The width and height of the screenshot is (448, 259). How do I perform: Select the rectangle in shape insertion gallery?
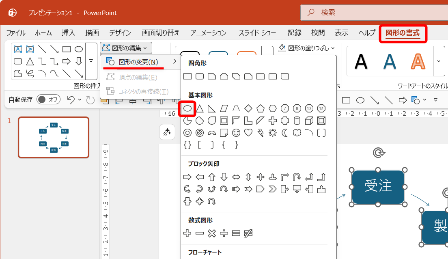pos(67,49)
